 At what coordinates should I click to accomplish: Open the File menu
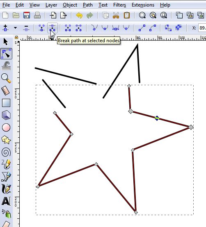click(x=6, y=5)
